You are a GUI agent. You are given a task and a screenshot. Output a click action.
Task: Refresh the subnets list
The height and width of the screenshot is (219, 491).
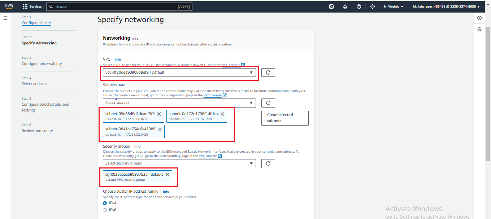coord(268,103)
